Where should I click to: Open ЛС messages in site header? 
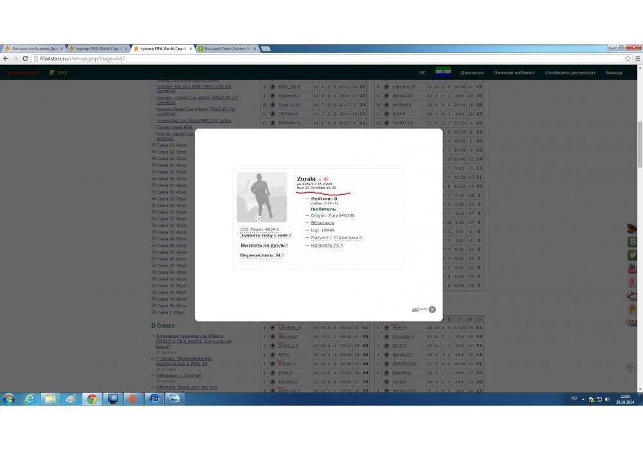pos(422,73)
